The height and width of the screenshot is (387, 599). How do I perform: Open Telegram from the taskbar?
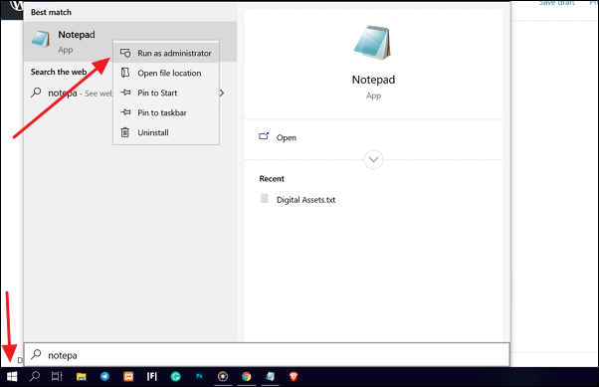(104, 377)
